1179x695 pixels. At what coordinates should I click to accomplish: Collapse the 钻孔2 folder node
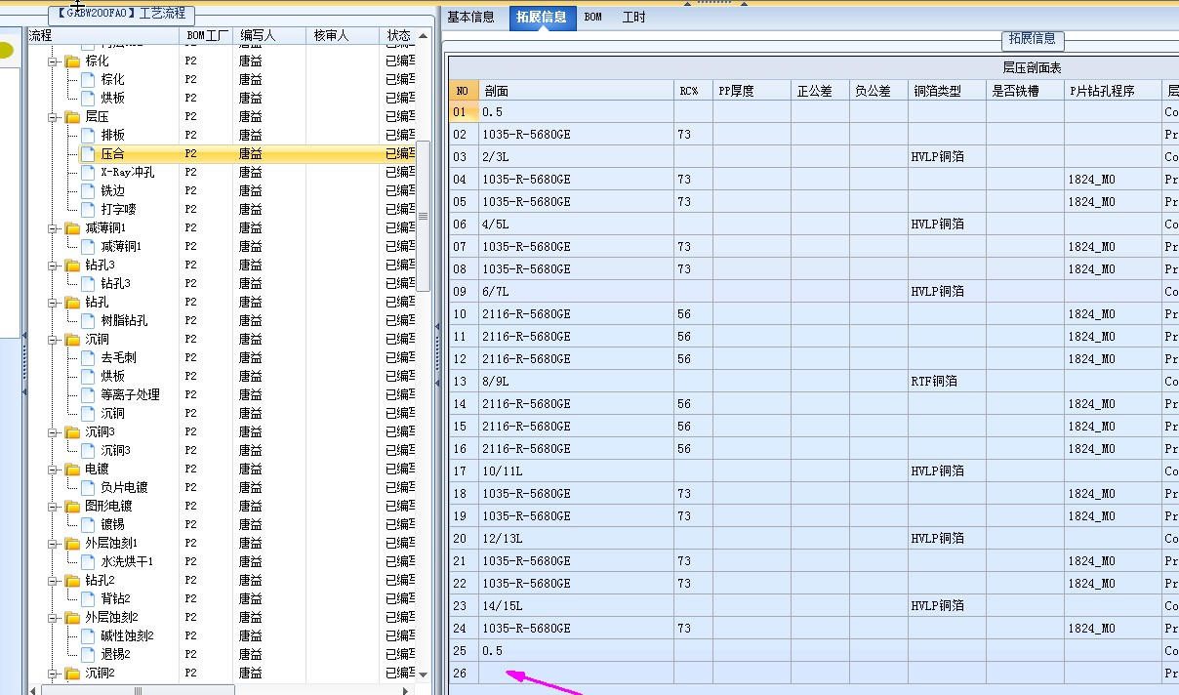pyautogui.click(x=55, y=580)
